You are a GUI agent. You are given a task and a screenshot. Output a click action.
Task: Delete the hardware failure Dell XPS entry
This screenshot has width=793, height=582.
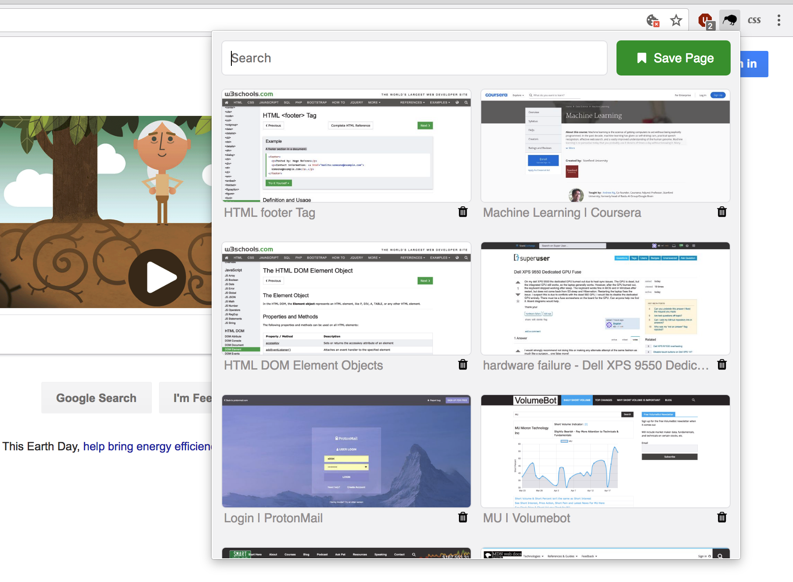(x=722, y=365)
